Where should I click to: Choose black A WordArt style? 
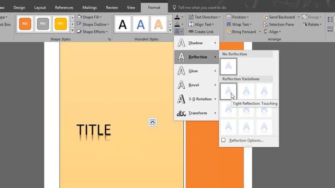click(122, 24)
